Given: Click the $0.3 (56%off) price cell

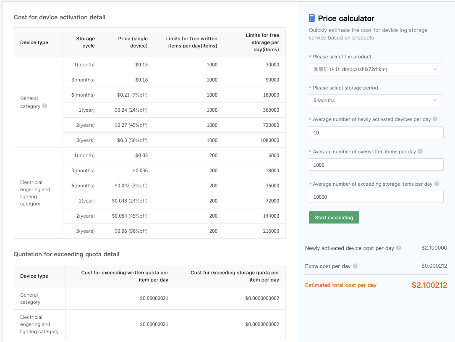Looking at the screenshot, I should [x=132, y=140].
